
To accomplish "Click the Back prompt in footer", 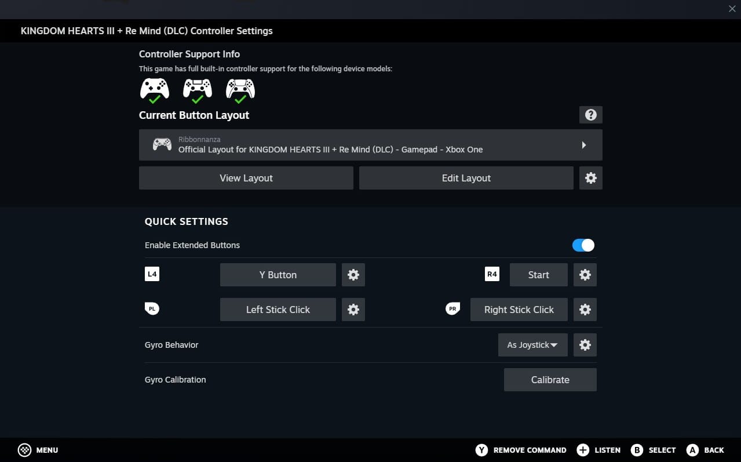I will coord(705,450).
